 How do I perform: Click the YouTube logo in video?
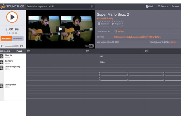89,46
